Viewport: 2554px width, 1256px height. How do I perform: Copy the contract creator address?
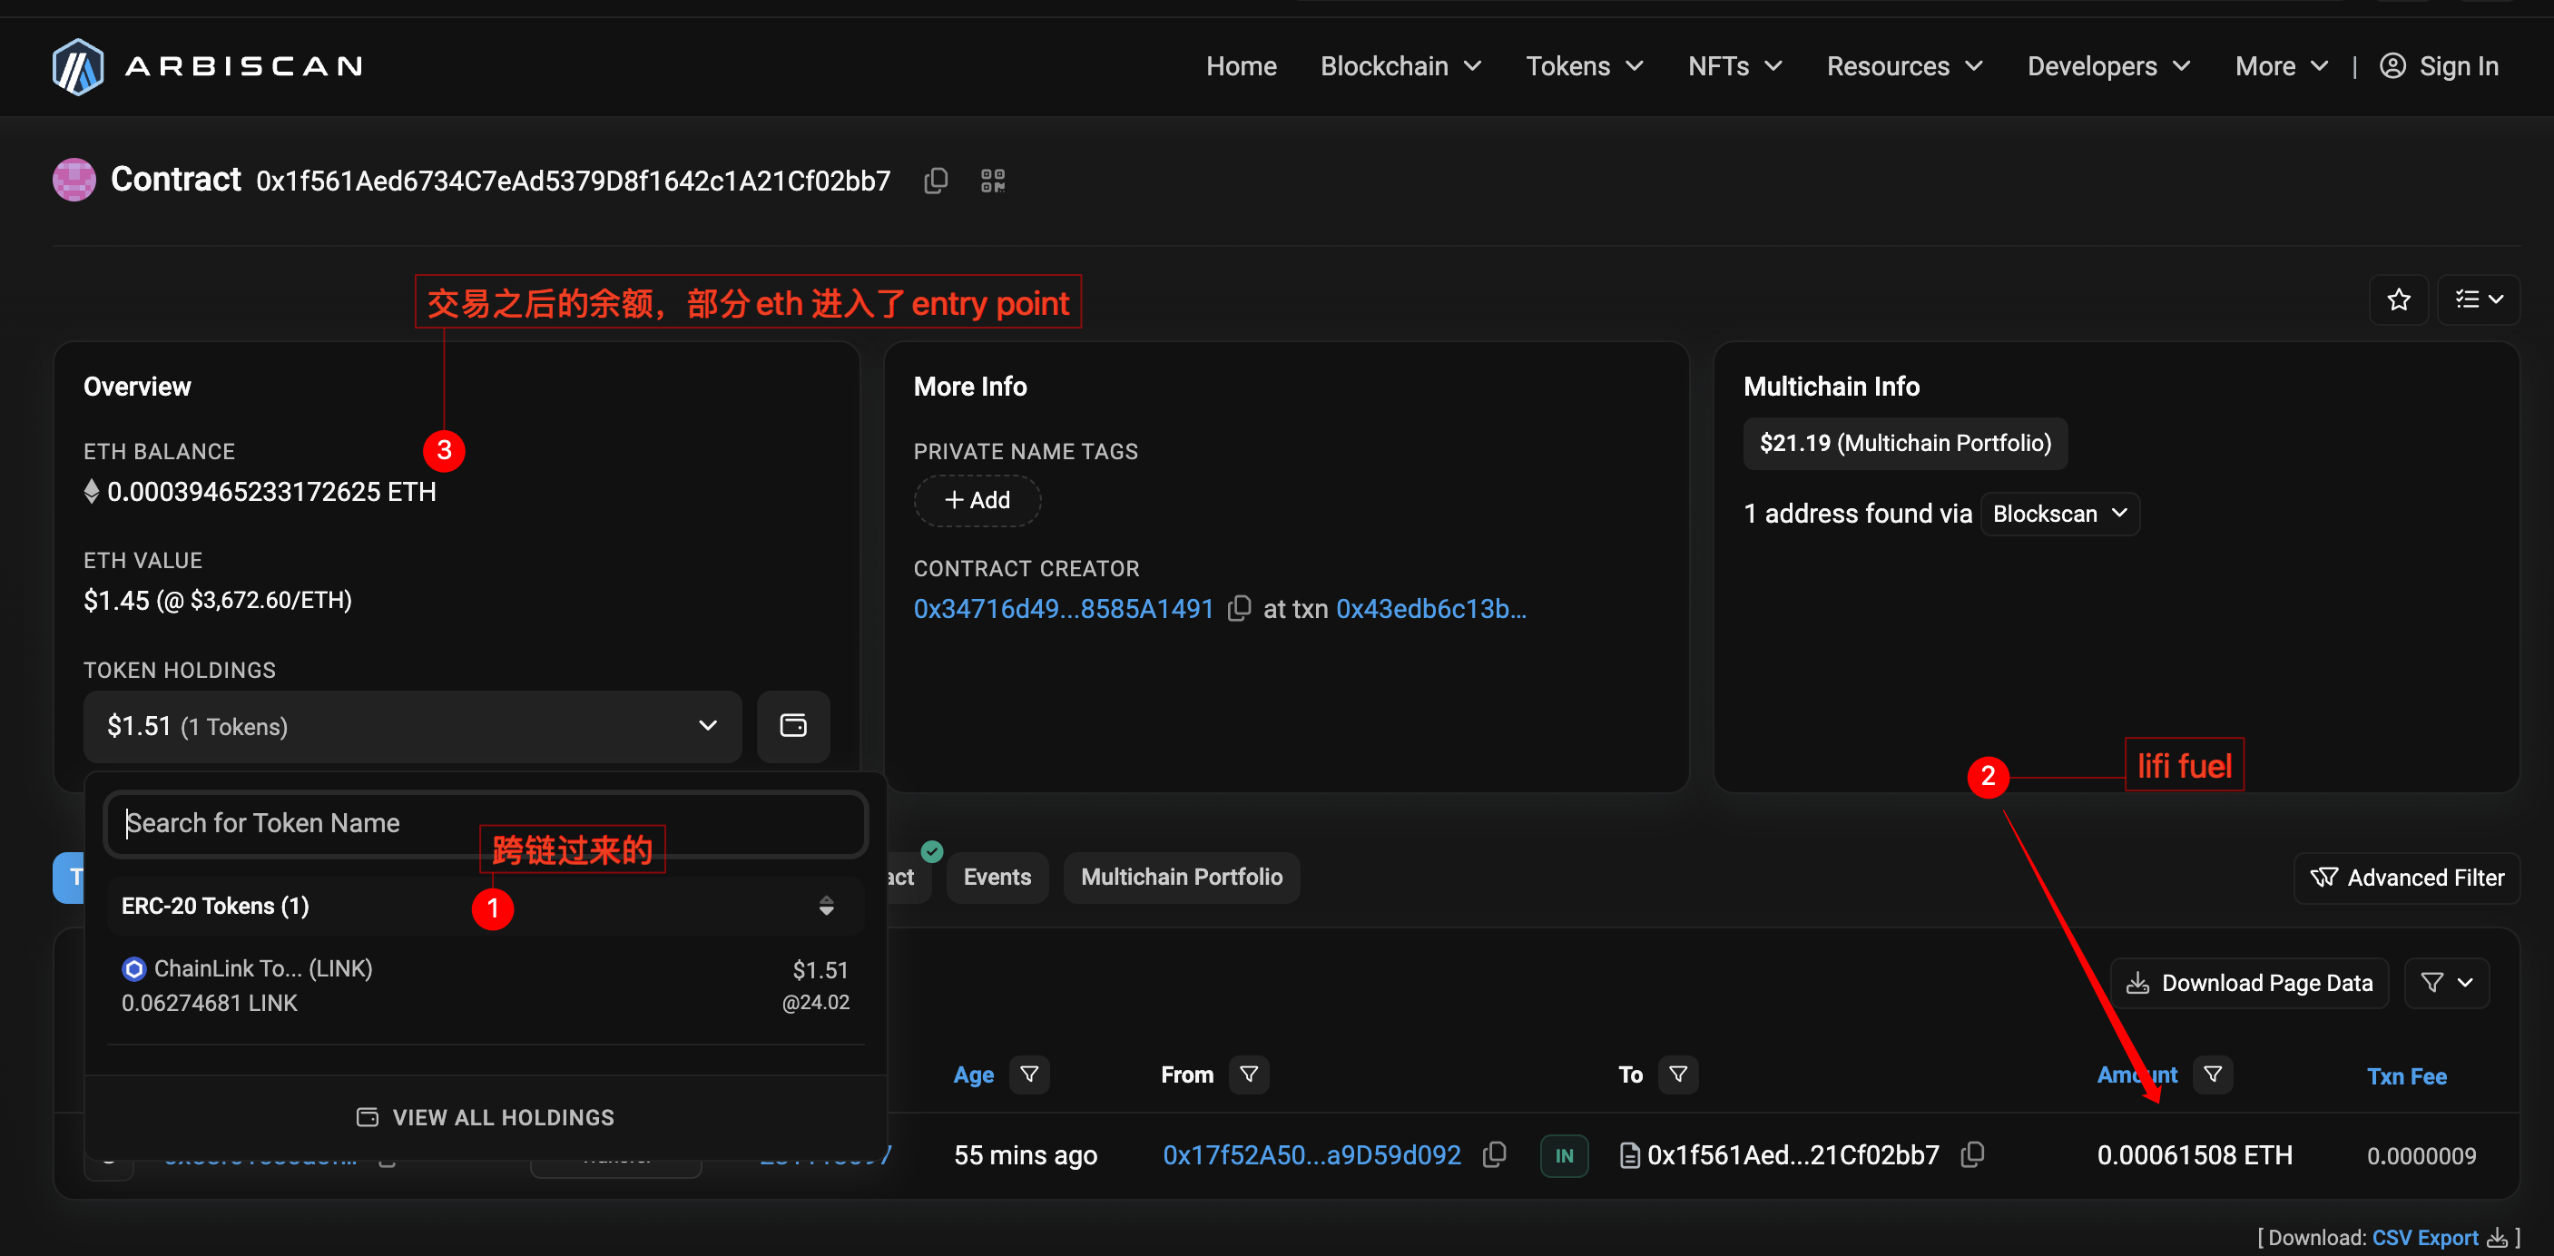1239,608
